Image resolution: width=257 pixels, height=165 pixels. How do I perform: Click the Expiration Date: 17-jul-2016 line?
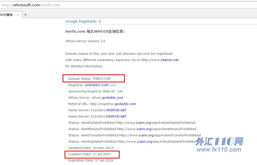point(91,160)
